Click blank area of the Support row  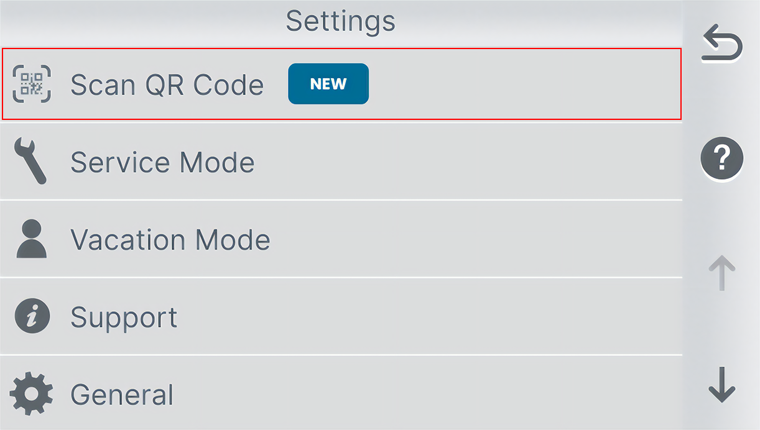click(429, 316)
